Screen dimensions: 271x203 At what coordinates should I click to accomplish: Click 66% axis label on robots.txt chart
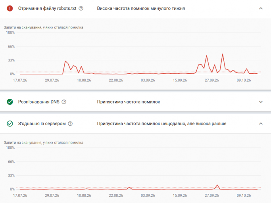pos(11,46)
